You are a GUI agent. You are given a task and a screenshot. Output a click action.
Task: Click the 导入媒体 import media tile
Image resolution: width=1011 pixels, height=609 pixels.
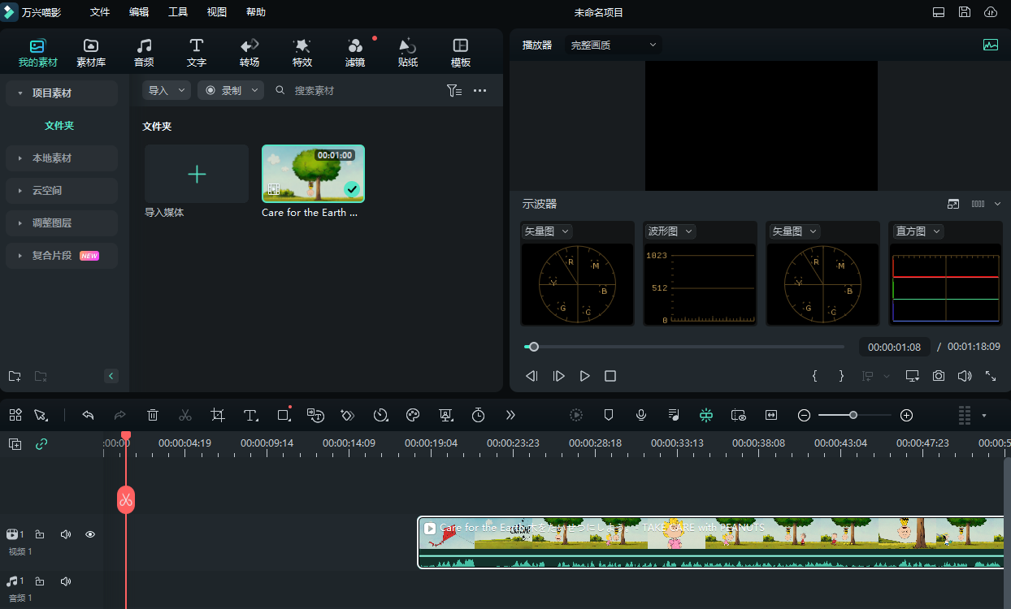coord(197,175)
